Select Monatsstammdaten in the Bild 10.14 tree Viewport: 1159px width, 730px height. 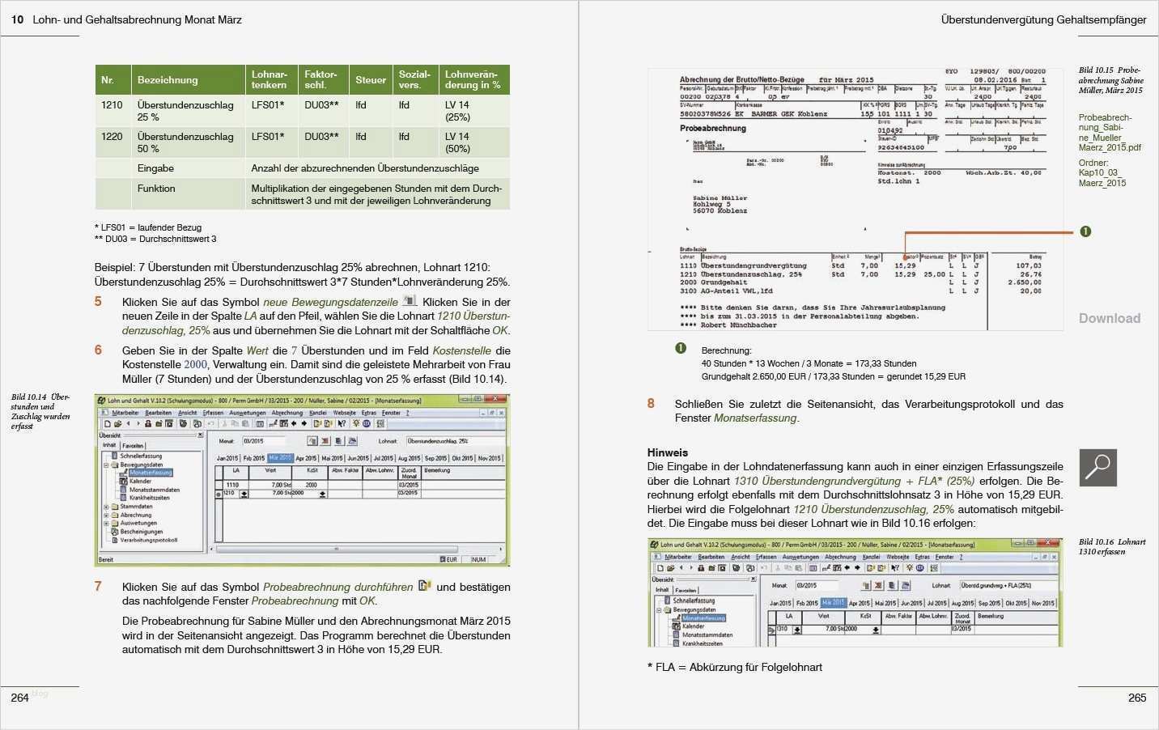(155, 490)
